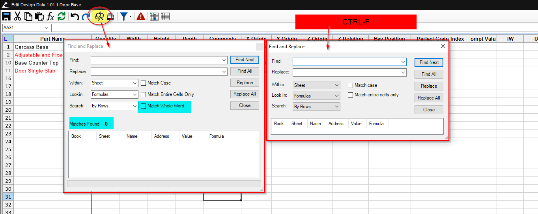Click the Save floppy disk icon
The width and height of the screenshot is (538, 214).
pyautogui.click(x=6, y=16)
